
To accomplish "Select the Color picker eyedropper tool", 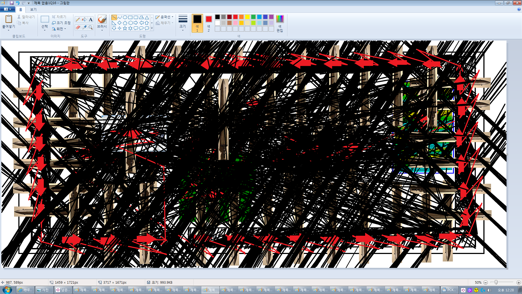I will [x=84, y=27].
